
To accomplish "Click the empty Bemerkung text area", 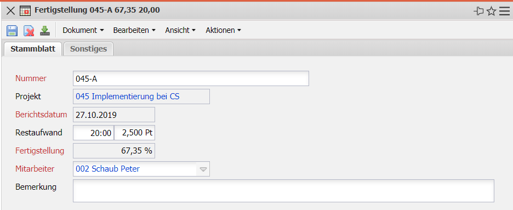I will coord(283,191).
